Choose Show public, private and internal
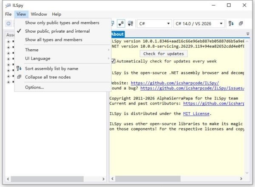The height and width of the screenshot is (187, 255). point(62,31)
